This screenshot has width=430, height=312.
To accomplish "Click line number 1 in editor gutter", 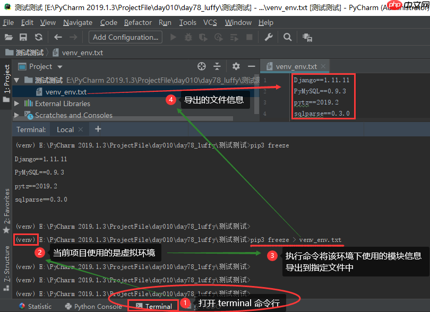I will [x=265, y=80].
